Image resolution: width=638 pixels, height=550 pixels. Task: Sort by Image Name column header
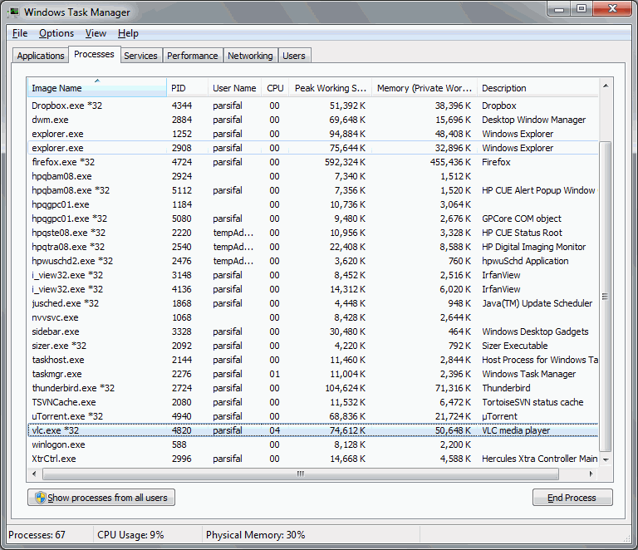(x=97, y=88)
